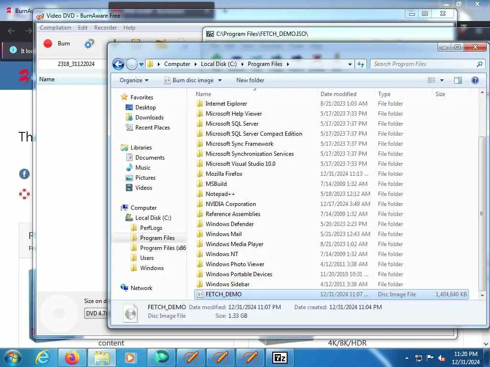Open Music library
The width and height of the screenshot is (490, 367).
[143, 168]
